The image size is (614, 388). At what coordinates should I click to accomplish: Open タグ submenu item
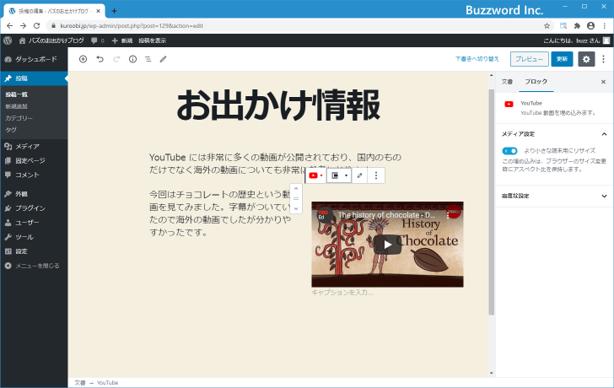click(x=11, y=130)
